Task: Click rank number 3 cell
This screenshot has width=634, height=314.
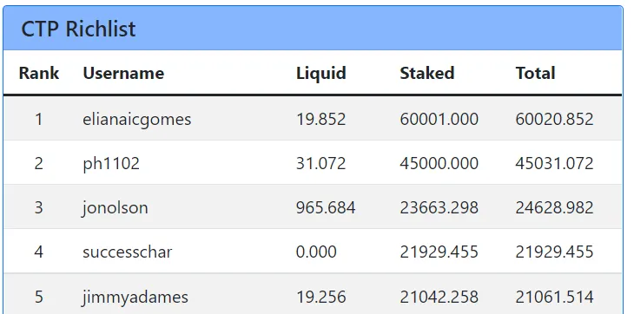Action: (39, 208)
